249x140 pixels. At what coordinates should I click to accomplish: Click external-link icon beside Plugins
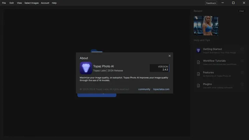242,84
